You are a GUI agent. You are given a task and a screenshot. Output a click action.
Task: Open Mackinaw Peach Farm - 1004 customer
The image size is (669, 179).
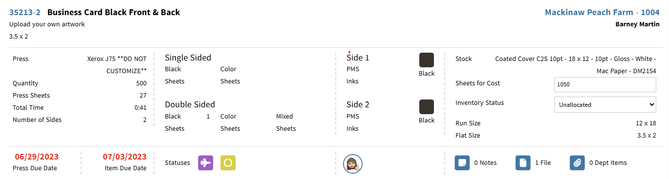tap(602, 12)
